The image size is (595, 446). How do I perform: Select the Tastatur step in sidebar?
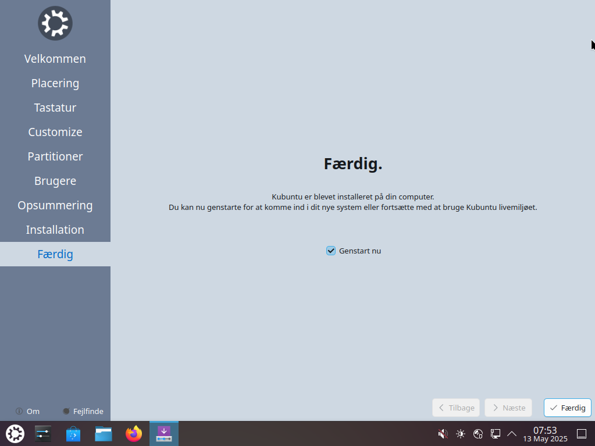(55, 108)
